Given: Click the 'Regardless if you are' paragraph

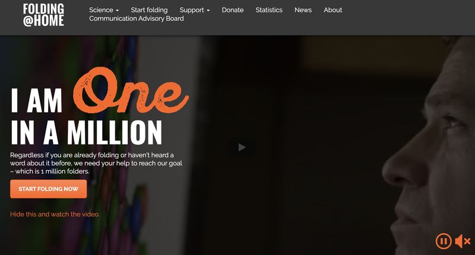Looking at the screenshot, I should tap(96, 163).
